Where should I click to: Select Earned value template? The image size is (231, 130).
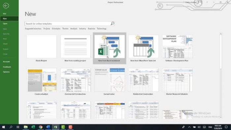110,82
